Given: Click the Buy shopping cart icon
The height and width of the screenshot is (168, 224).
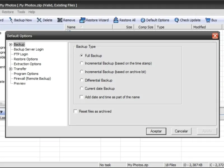Looking at the screenshot, I should (x=208, y=20).
